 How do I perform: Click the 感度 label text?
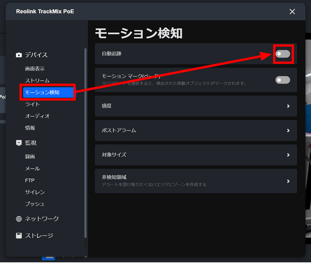(x=107, y=106)
